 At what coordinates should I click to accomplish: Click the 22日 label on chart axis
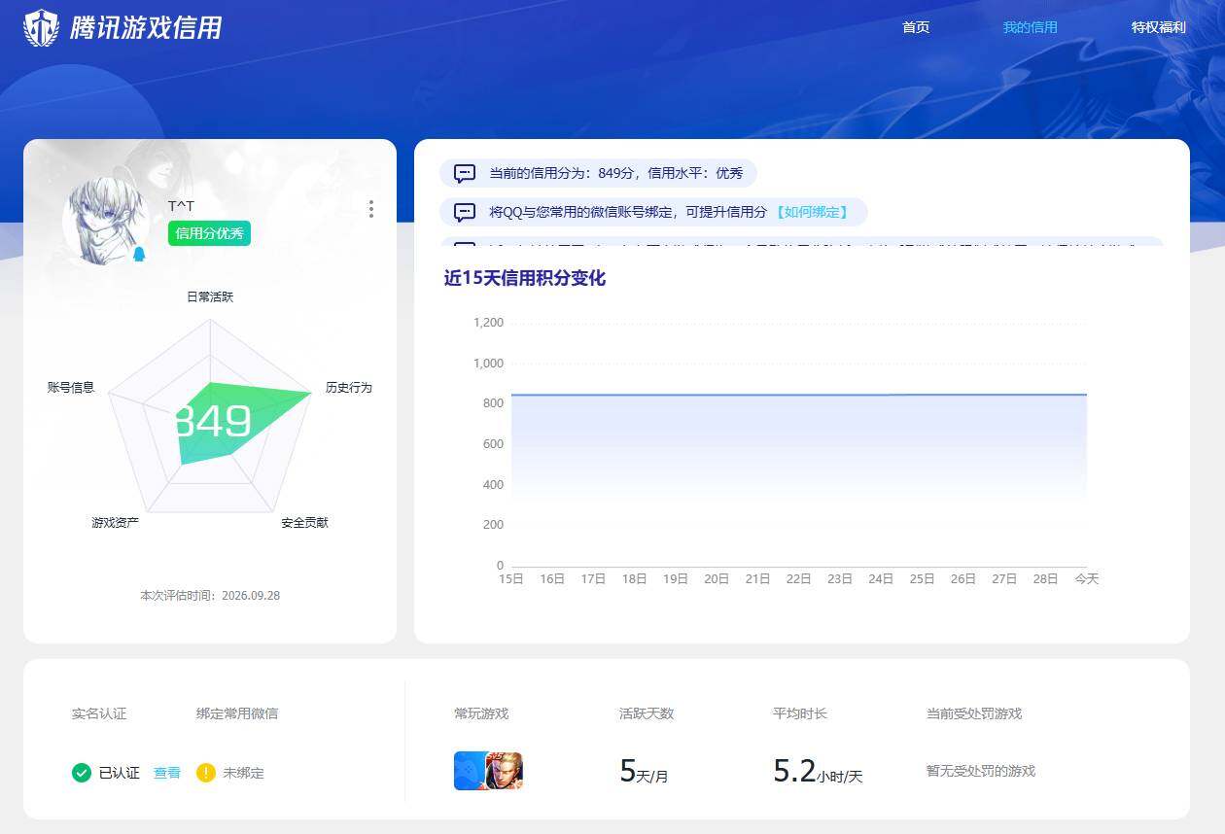pyautogui.click(x=799, y=578)
